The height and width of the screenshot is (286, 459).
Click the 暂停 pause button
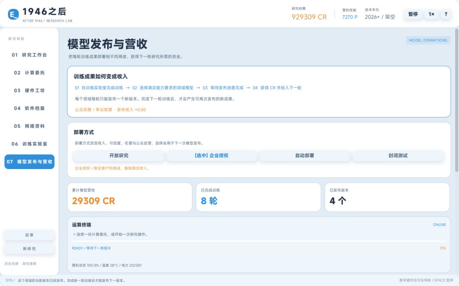(x=413, y=14)
